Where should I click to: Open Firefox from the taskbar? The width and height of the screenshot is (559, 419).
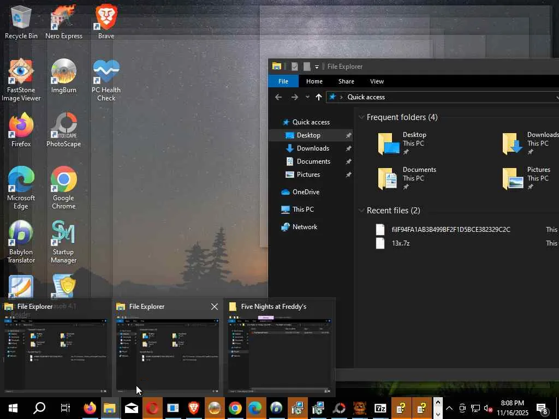click(90, 408)
